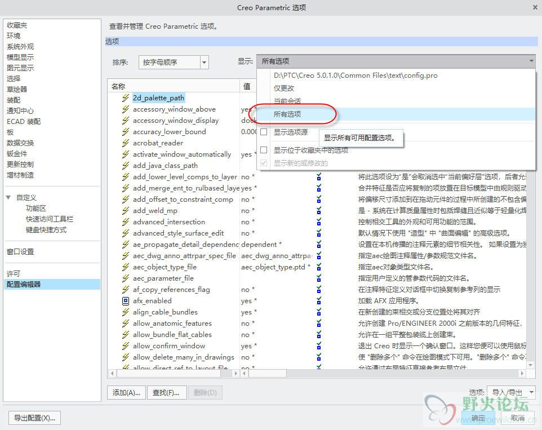Screen dimensions: 542x430
Task: Click status icon in af_copy_references_flag row
Action: [x=319, y=289]
